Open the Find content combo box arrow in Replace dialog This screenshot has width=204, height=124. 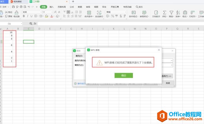coord(171,61)
